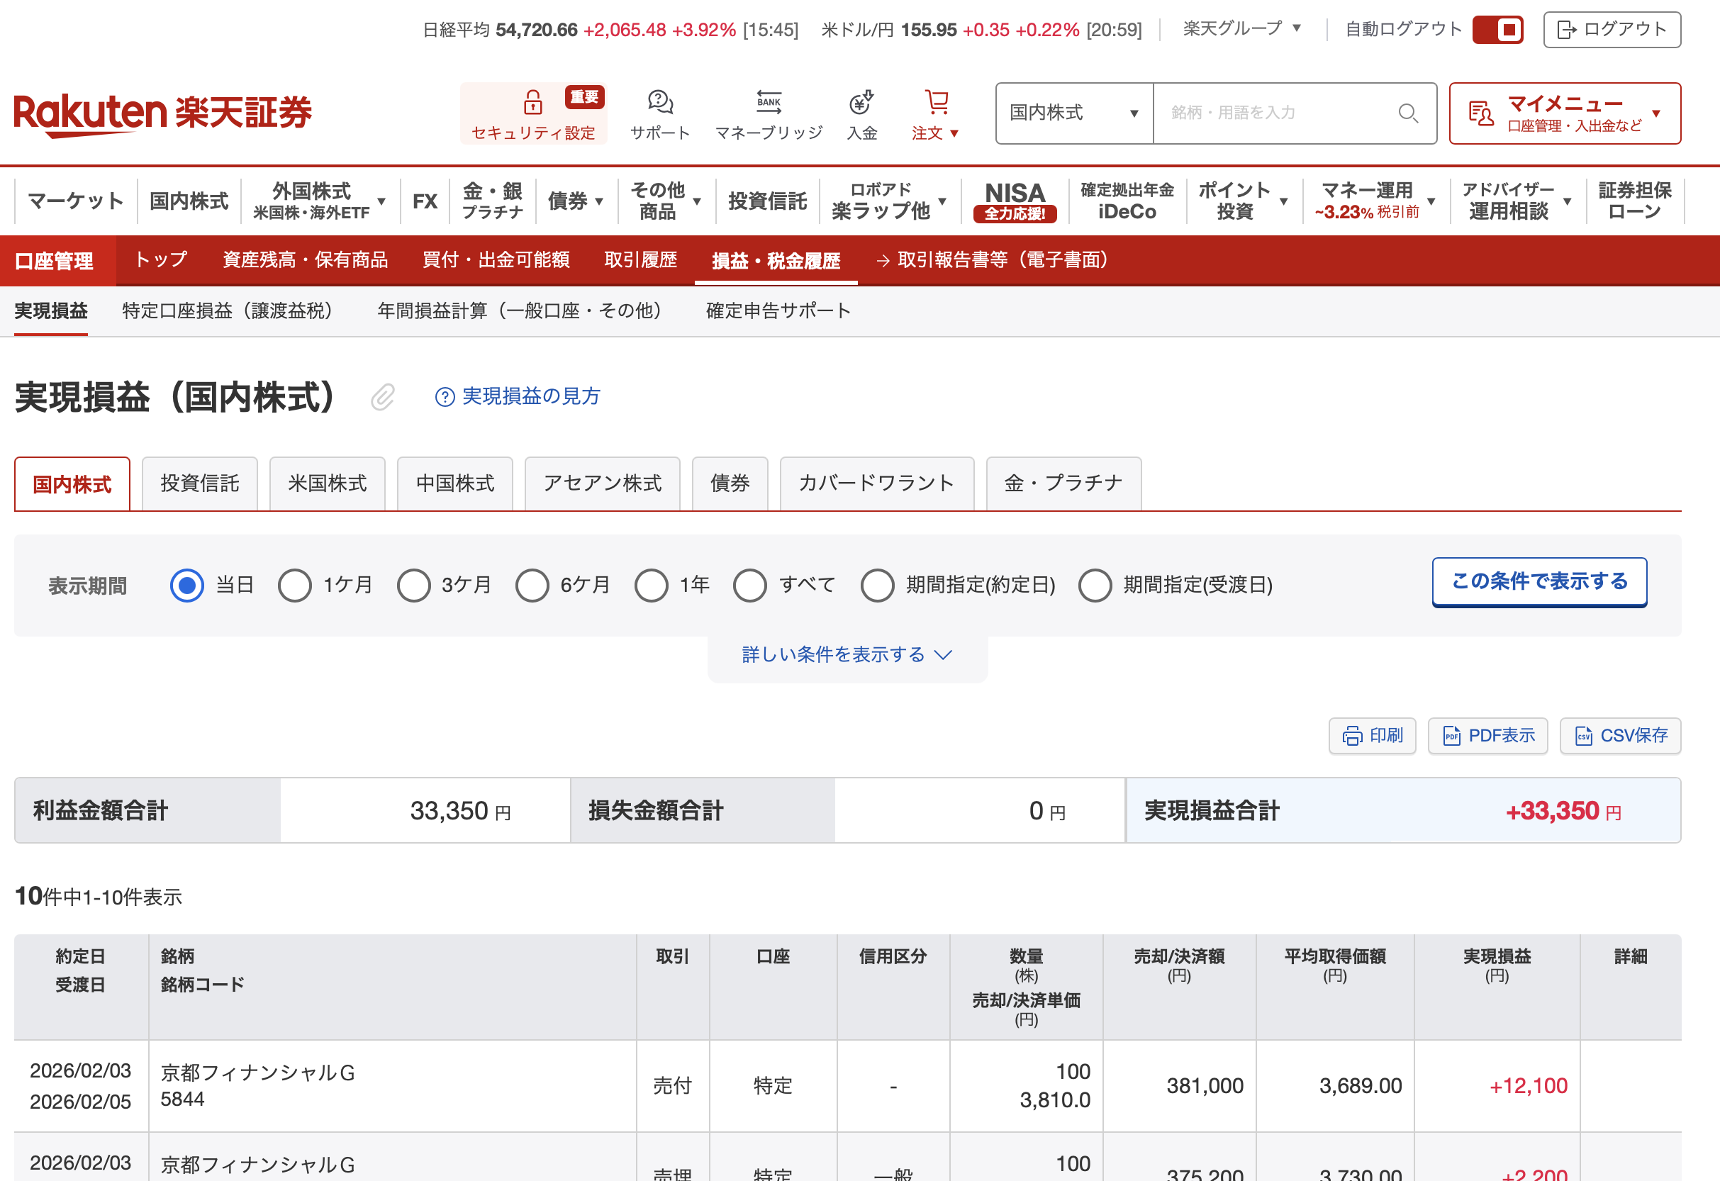
Task: Choose 期間指定(受渡日) radio option
Action: [x=1095, y=586]
